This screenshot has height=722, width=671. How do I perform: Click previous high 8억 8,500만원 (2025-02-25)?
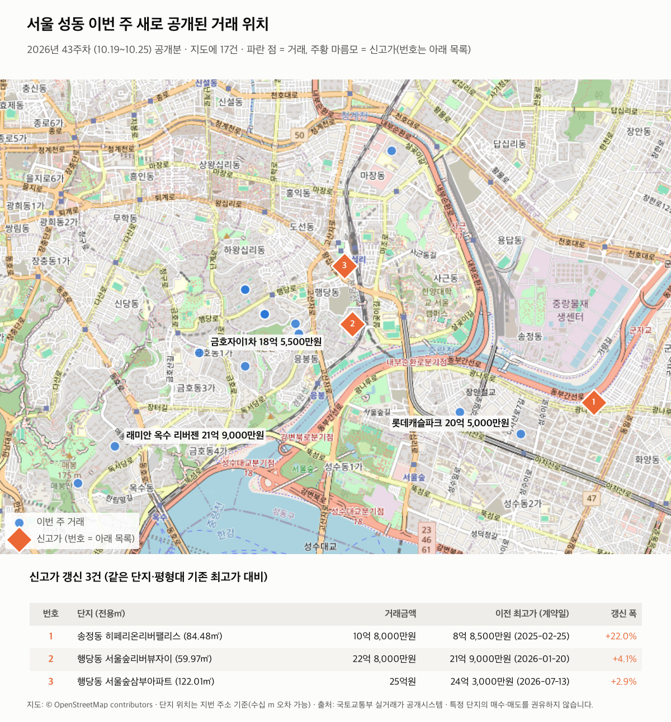pos(511,636)
